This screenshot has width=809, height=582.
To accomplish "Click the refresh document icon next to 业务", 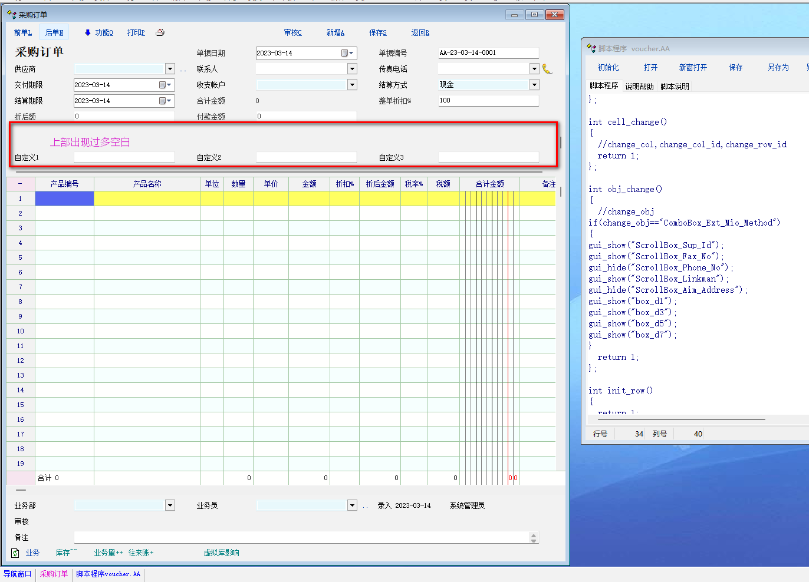I will pyautogui.click(x=15, y=553).
